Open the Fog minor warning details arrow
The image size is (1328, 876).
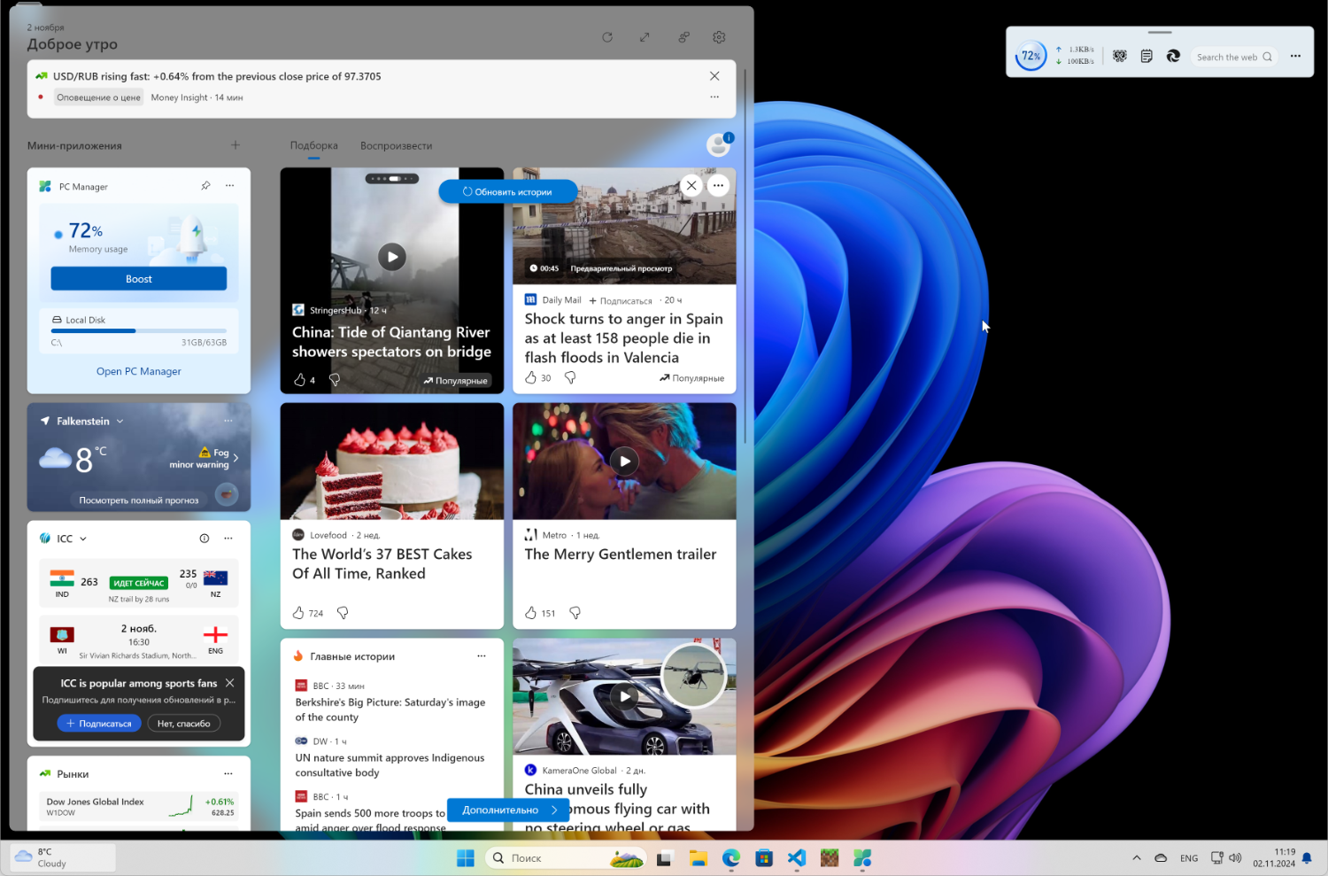(x=235, y=458)
